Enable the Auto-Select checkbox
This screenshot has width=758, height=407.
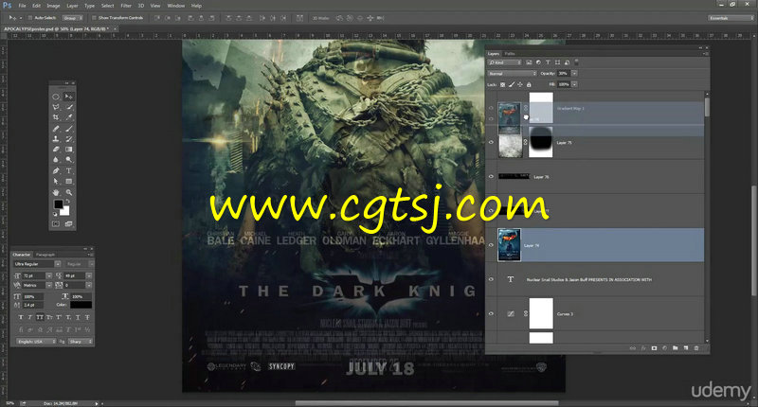[x=30, y=18]
